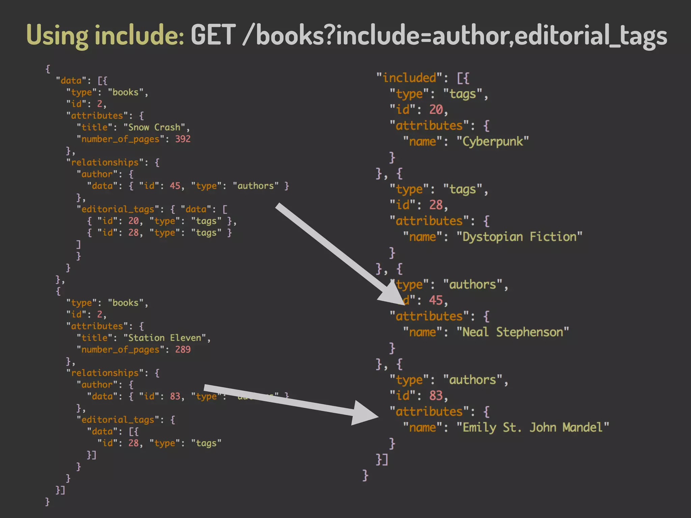
Task: Click the "number_of_pages": 392 line
Action: pyautogui.click(x=134, y=139)
